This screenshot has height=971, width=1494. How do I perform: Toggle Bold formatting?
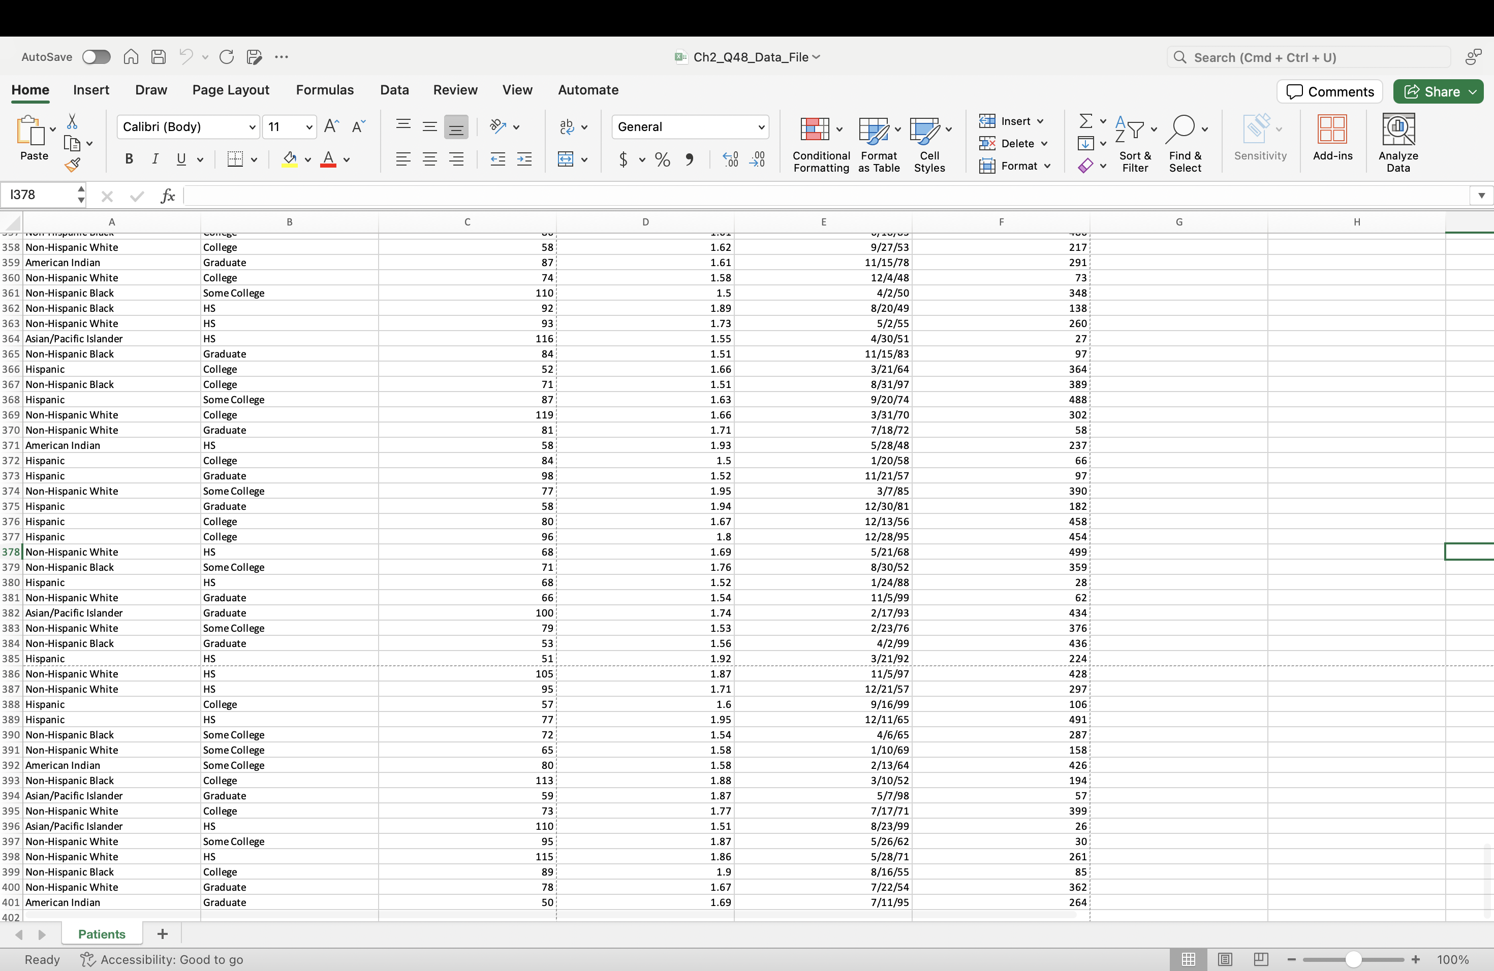click(129, 159)
